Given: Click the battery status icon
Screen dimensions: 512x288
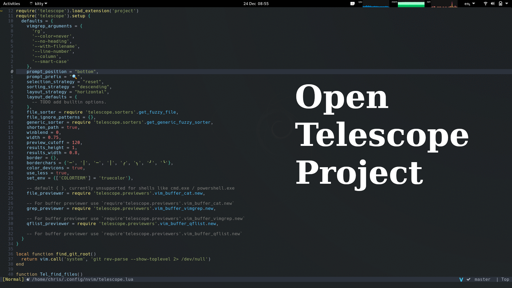Looking at the screenshot, I should [x=500, y=3].
